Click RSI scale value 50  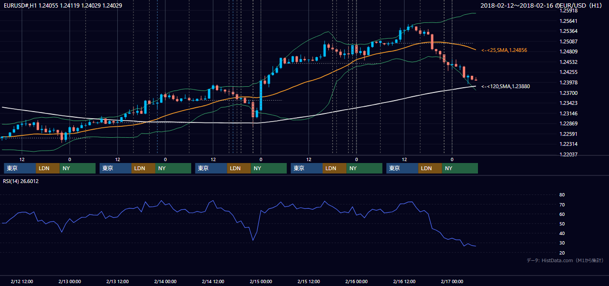(x=562, y=224)
